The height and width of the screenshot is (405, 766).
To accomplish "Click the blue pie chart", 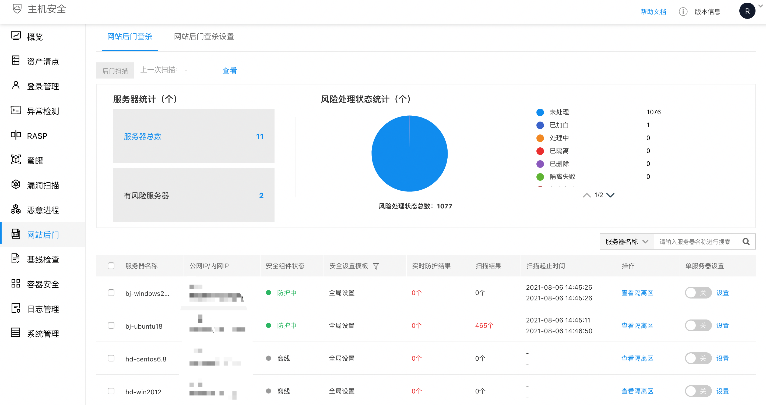I will 409,153.
